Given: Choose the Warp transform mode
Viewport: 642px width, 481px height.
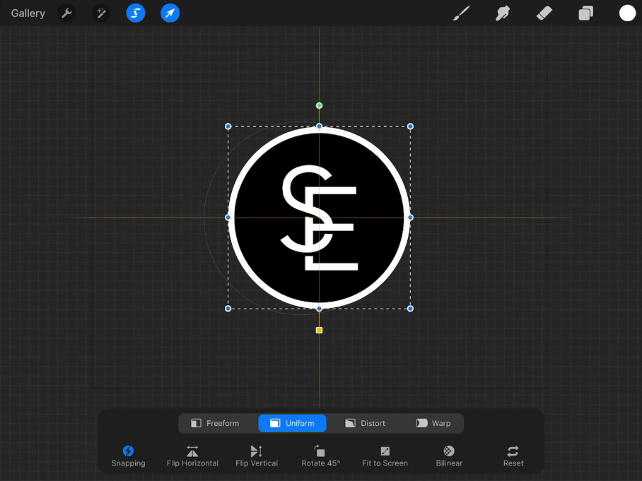Looking at the screenshot, I should [x=433, y=423].
